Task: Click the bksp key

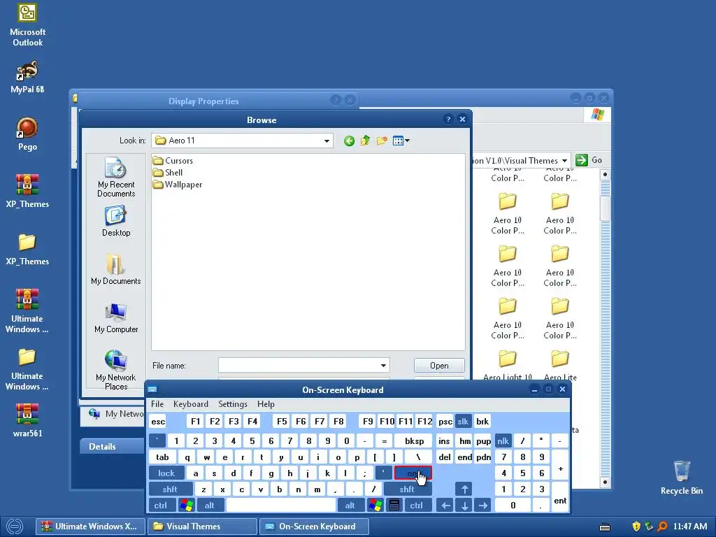Action: click(x=415, y=441)
